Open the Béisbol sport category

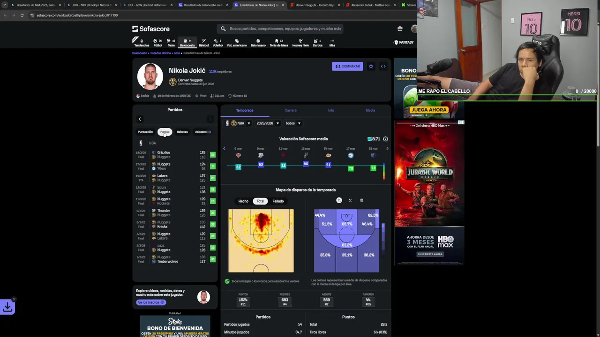click(203, 43)
